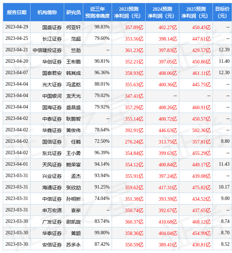Click researcher name 王彬鹏
The image size is (232, 253).
(x=74, y=62)
